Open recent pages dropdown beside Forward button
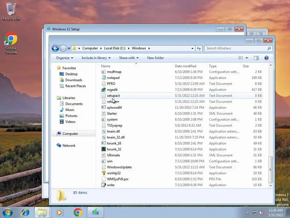This screenshot has height=218, width=290. 69,49
